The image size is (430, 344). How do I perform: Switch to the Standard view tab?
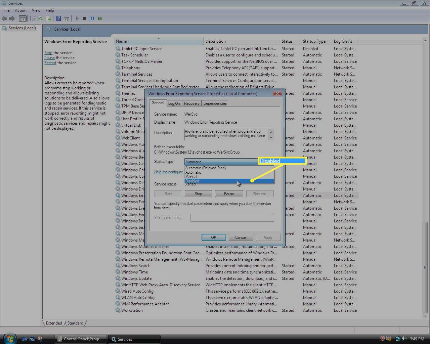75,323
